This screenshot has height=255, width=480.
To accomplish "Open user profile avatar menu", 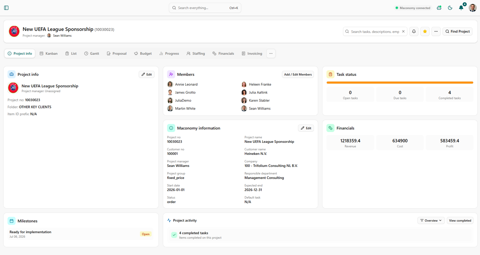I will [472, 7].
